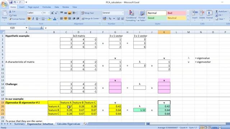Apply Comma Style

tap(114, 19)
